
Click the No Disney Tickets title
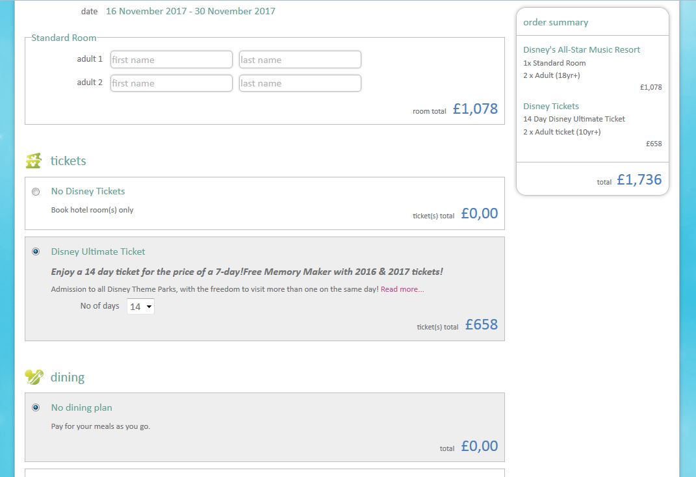tap(88, 191)
